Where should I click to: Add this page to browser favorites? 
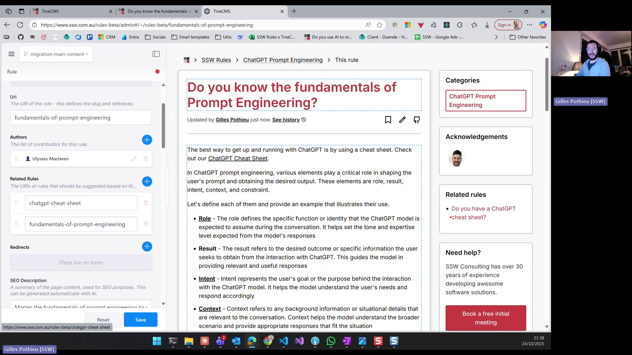(x=380, y=25)
